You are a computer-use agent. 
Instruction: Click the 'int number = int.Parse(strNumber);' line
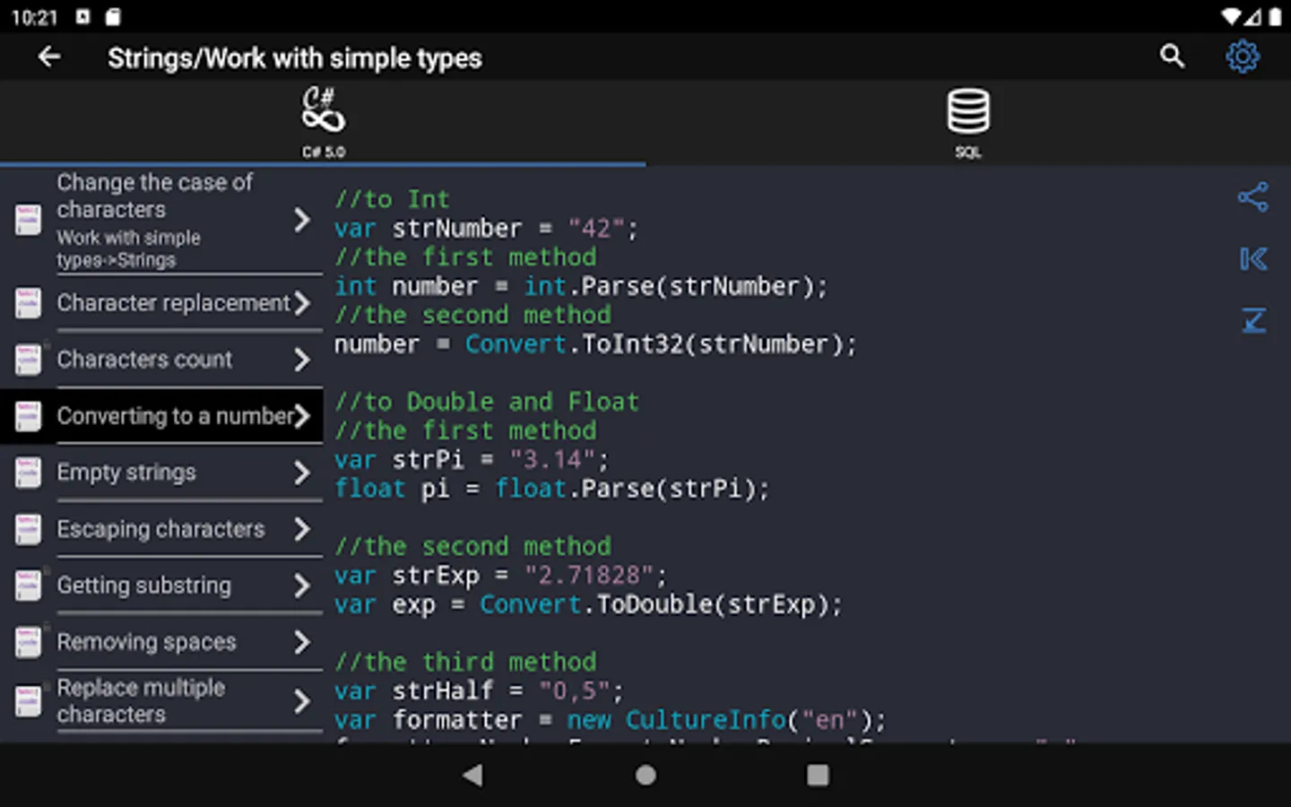click(581, 286)
